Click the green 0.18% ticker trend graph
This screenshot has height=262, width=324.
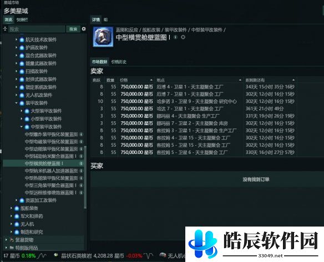coord(42,256)
